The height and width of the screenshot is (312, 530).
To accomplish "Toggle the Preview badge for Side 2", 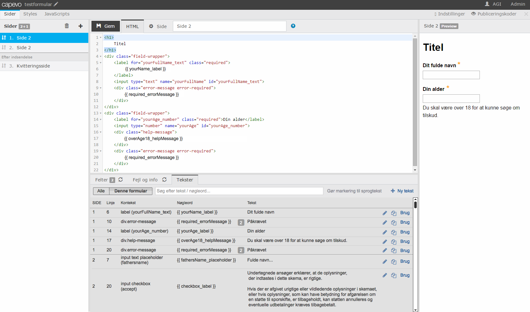I will coord(449,26).
